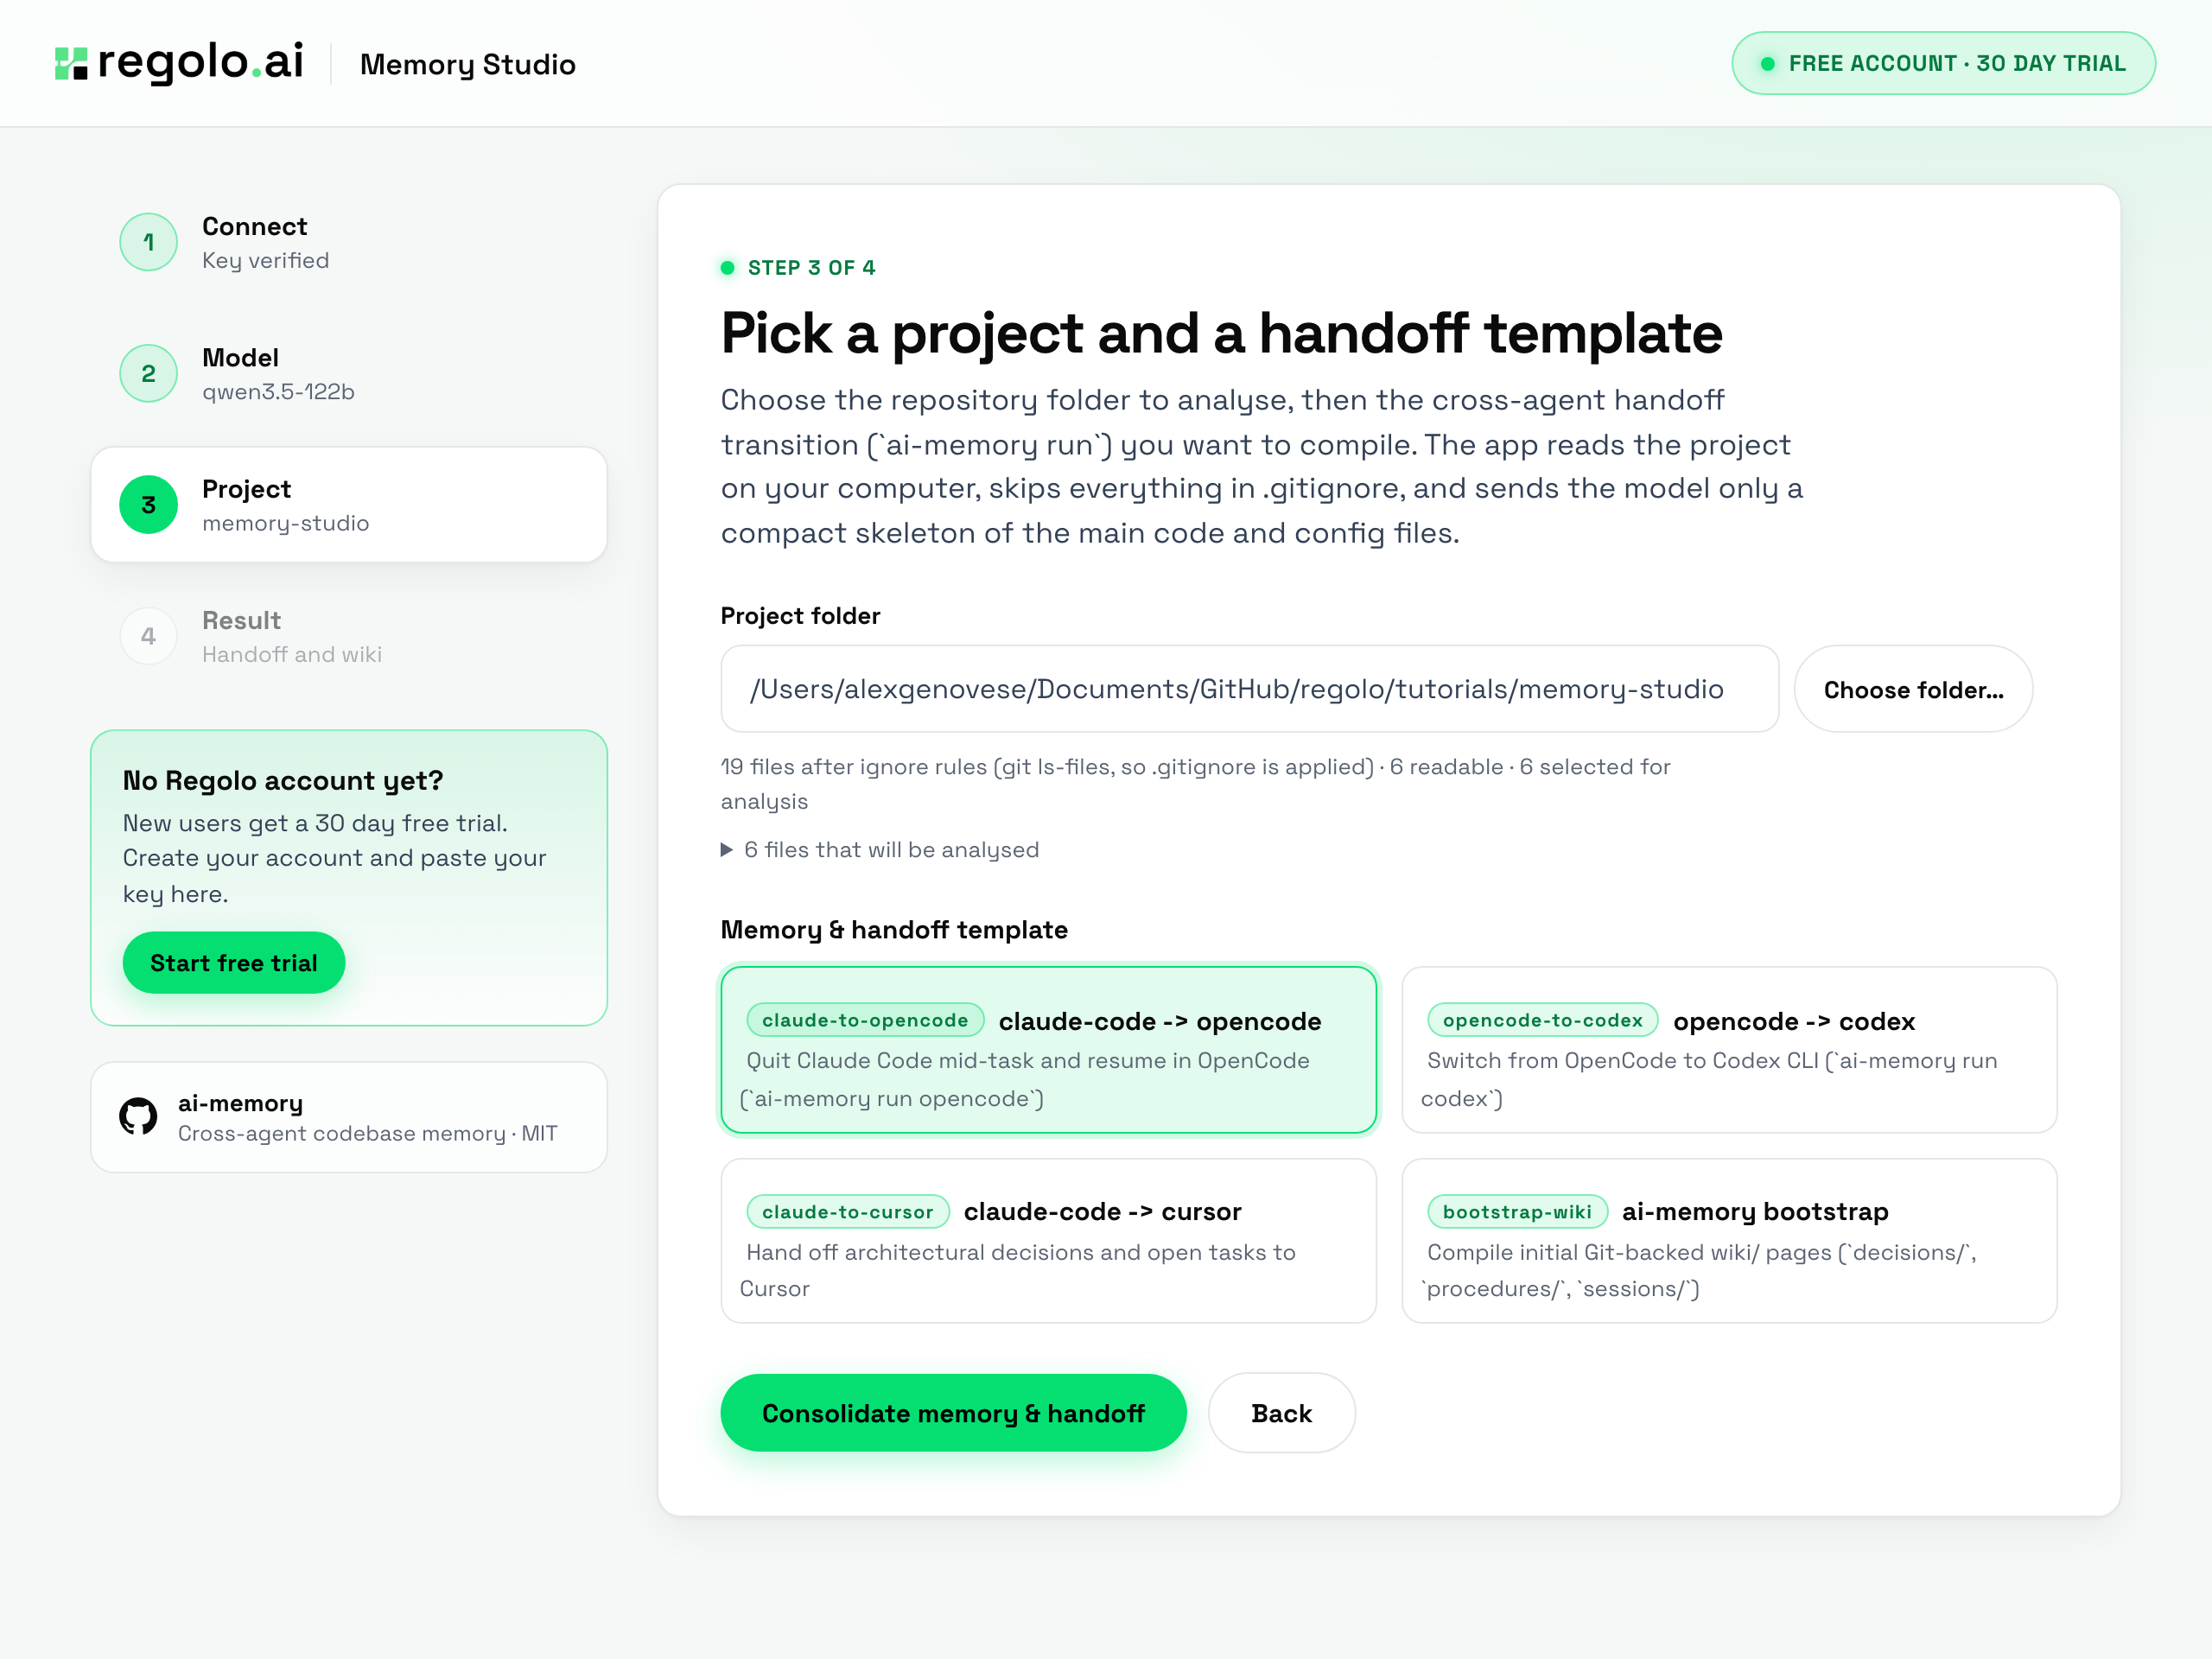The height and width of the screenshot is (1659, 2212).
Task: Click the green step 3 circle
Action: pos(148,504)
